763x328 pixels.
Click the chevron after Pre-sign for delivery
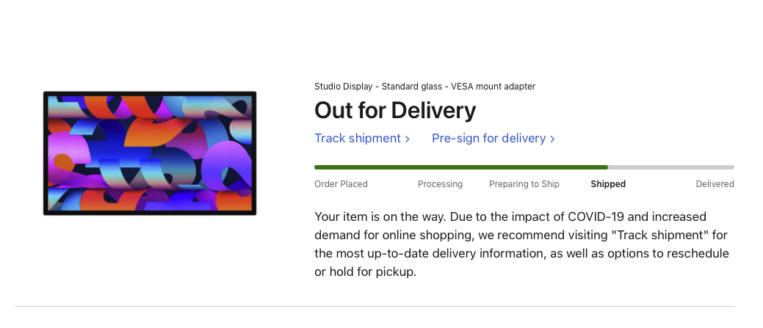552,139
